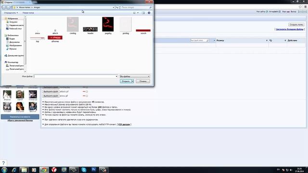Open Skype from the taskbar
The width and height of the screenshot is (308, 173).
click(x=84, y=170)
